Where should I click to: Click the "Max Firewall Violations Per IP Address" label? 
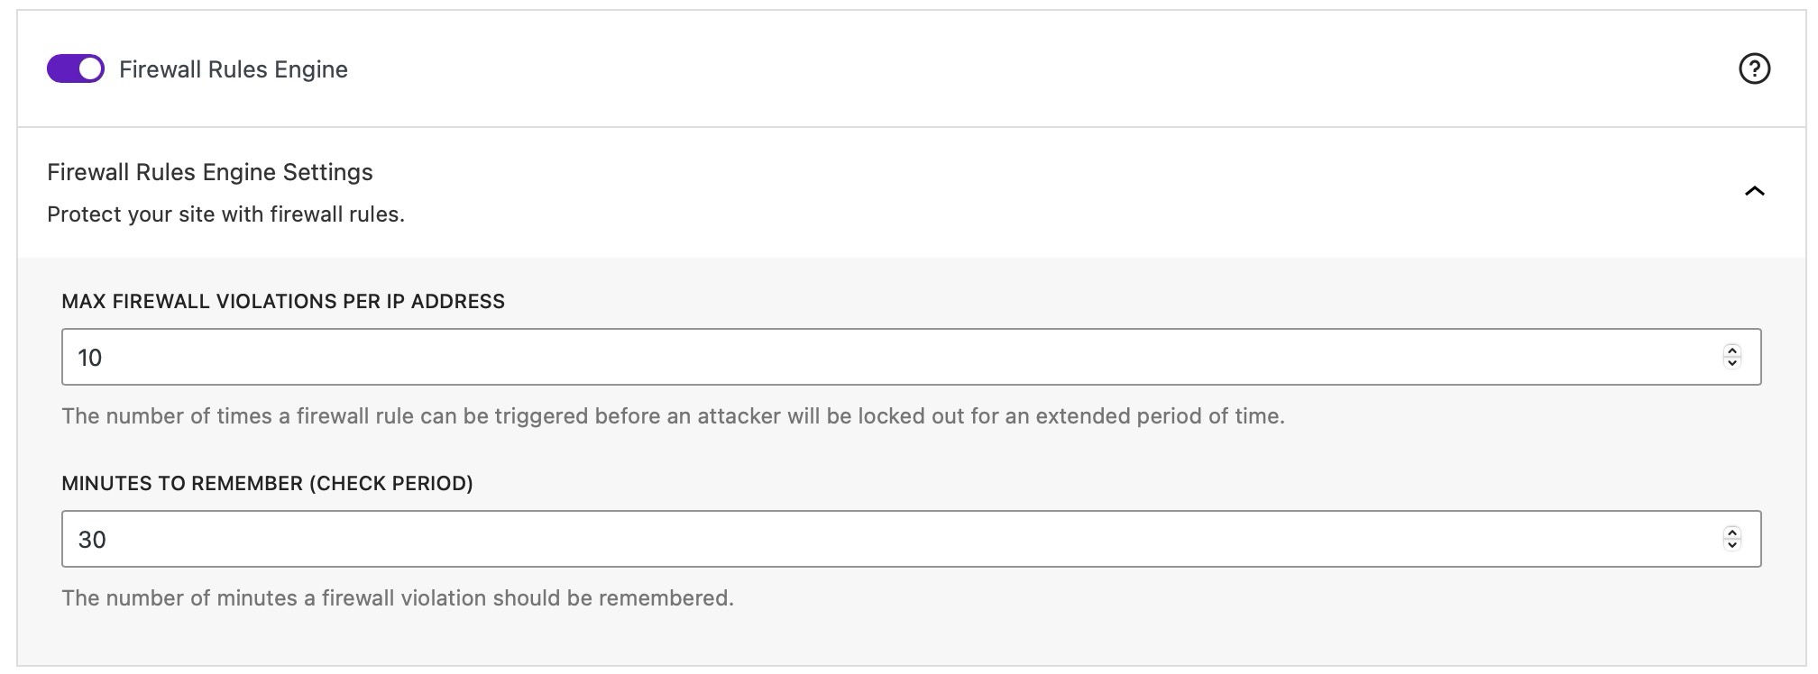(283, 302)
